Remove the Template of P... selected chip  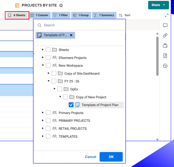(71, 35)
